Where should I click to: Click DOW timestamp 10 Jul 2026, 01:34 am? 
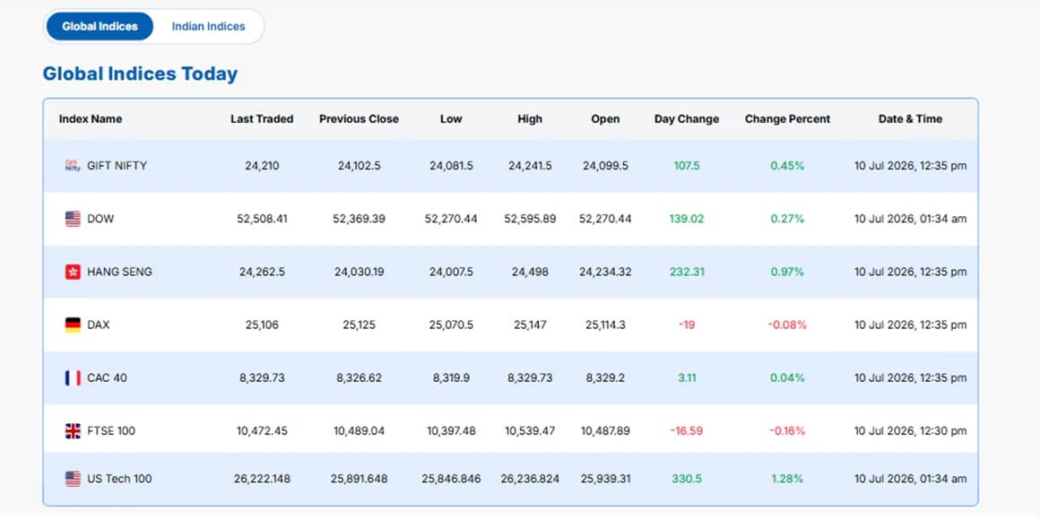pyautogui.click(x=910, y=219)
